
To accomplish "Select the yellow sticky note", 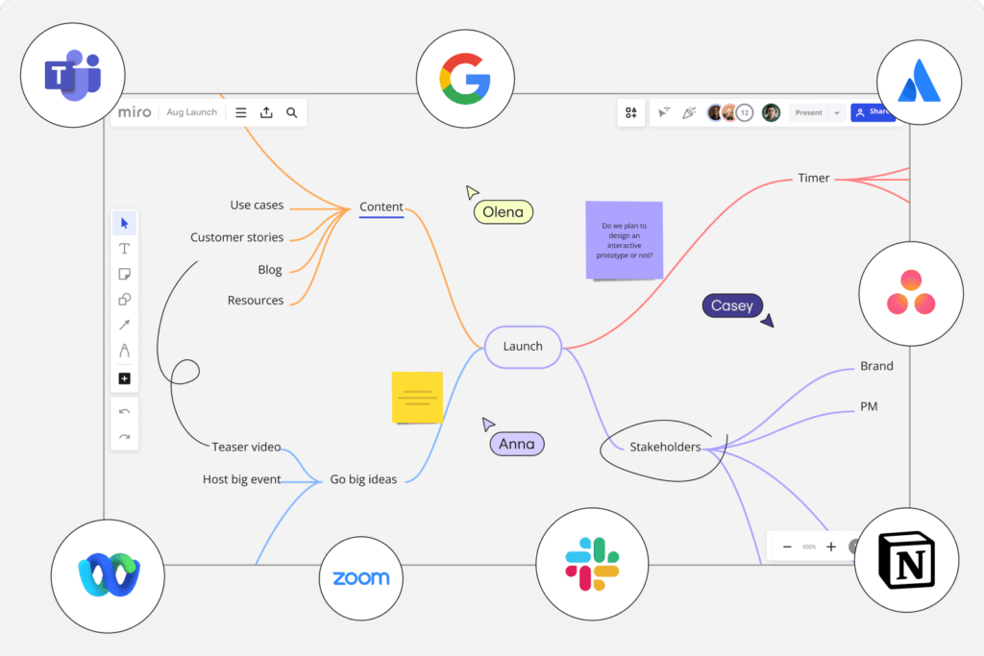I will click(417, 397).
